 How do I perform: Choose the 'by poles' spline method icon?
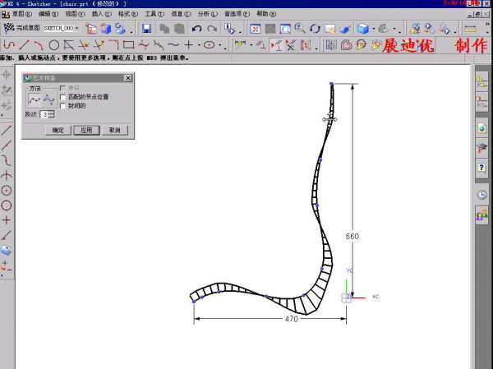point(49,99)
